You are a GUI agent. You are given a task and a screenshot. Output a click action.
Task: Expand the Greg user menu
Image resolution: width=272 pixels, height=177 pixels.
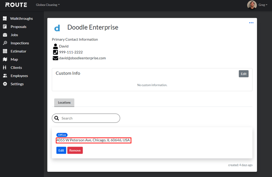(x=263, y=5)
